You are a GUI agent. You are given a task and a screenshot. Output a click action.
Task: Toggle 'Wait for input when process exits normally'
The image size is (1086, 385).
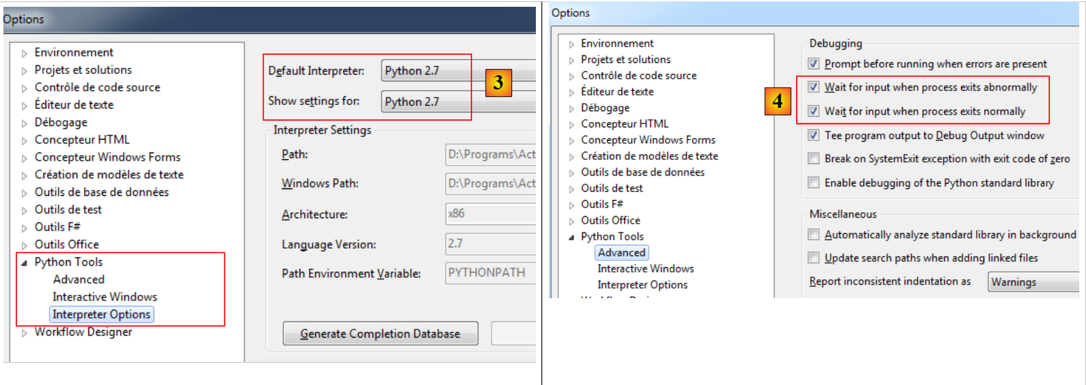813,111
